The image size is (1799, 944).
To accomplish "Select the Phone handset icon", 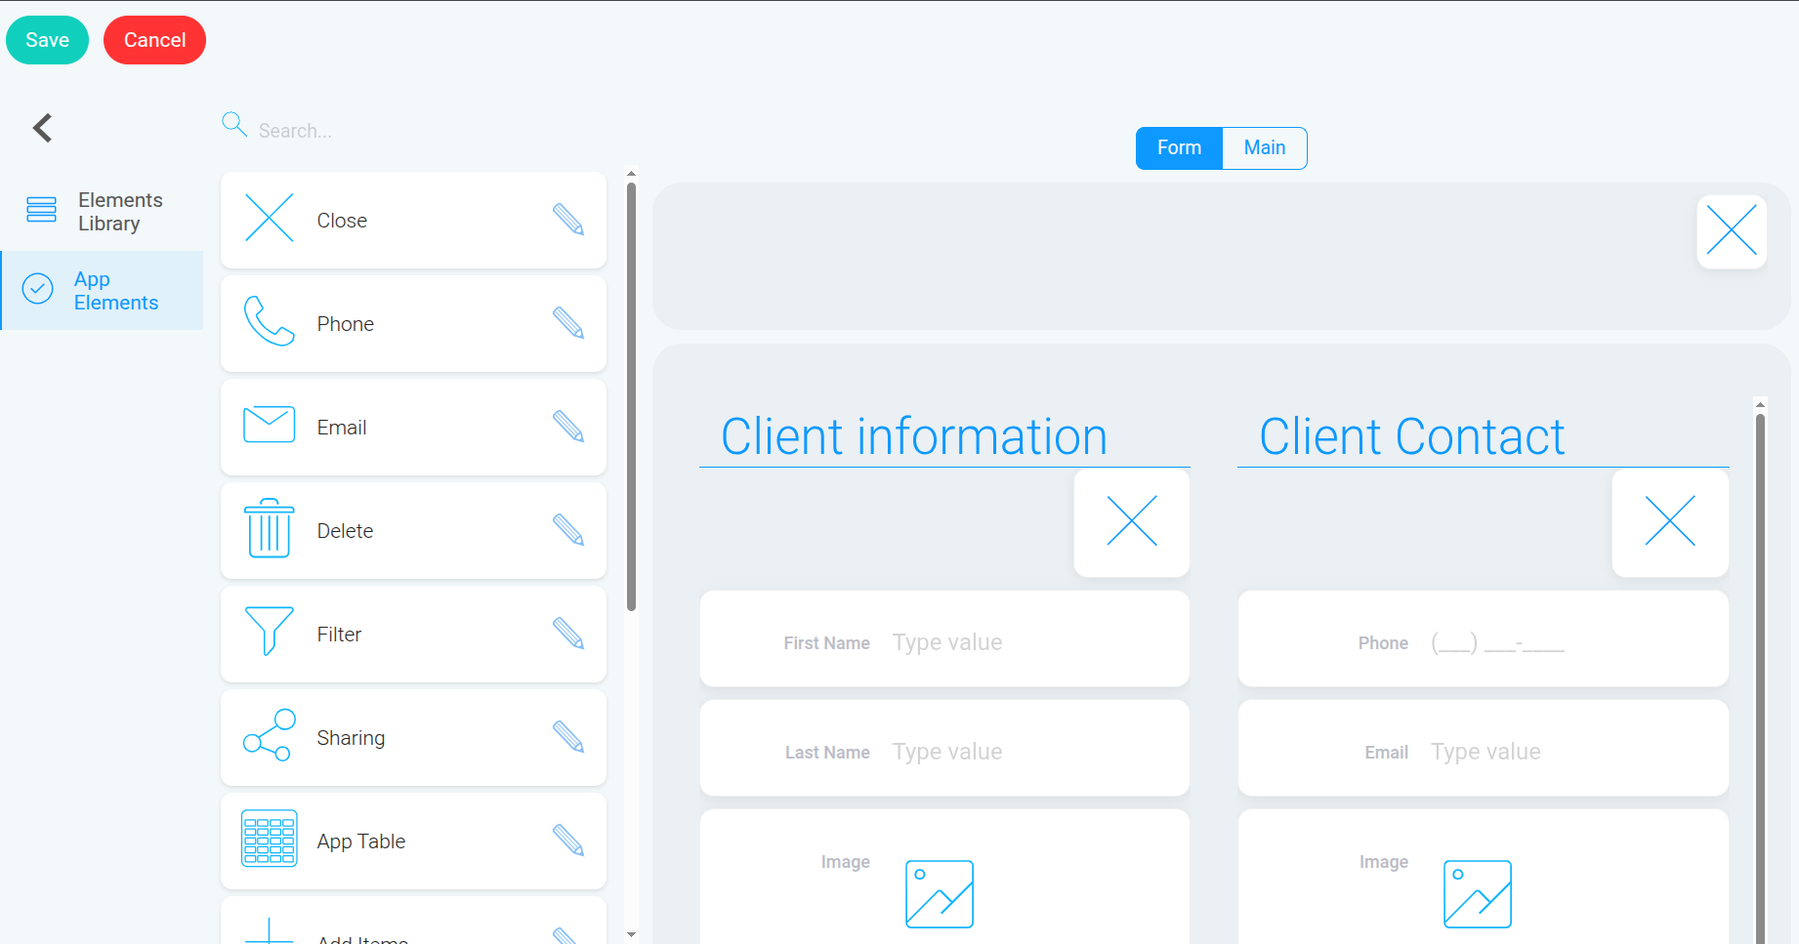I will coord(269,321).
